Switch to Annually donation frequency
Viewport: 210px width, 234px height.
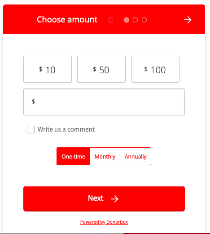point(136,156)
